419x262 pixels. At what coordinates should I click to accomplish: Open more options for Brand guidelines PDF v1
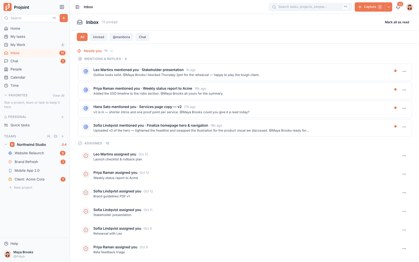tap(404, 193)
